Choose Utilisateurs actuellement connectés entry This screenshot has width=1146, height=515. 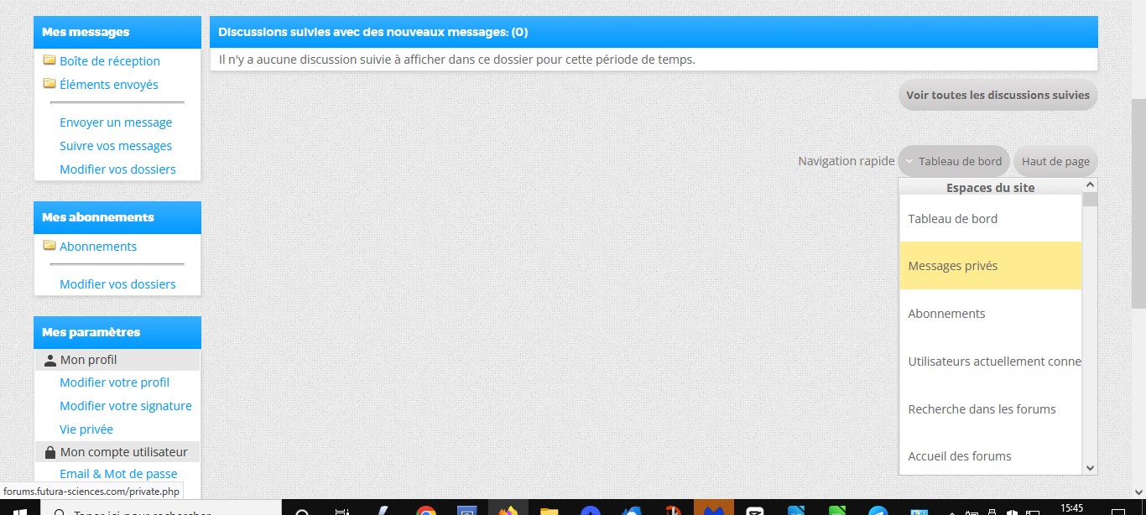[x=990, y=361]
